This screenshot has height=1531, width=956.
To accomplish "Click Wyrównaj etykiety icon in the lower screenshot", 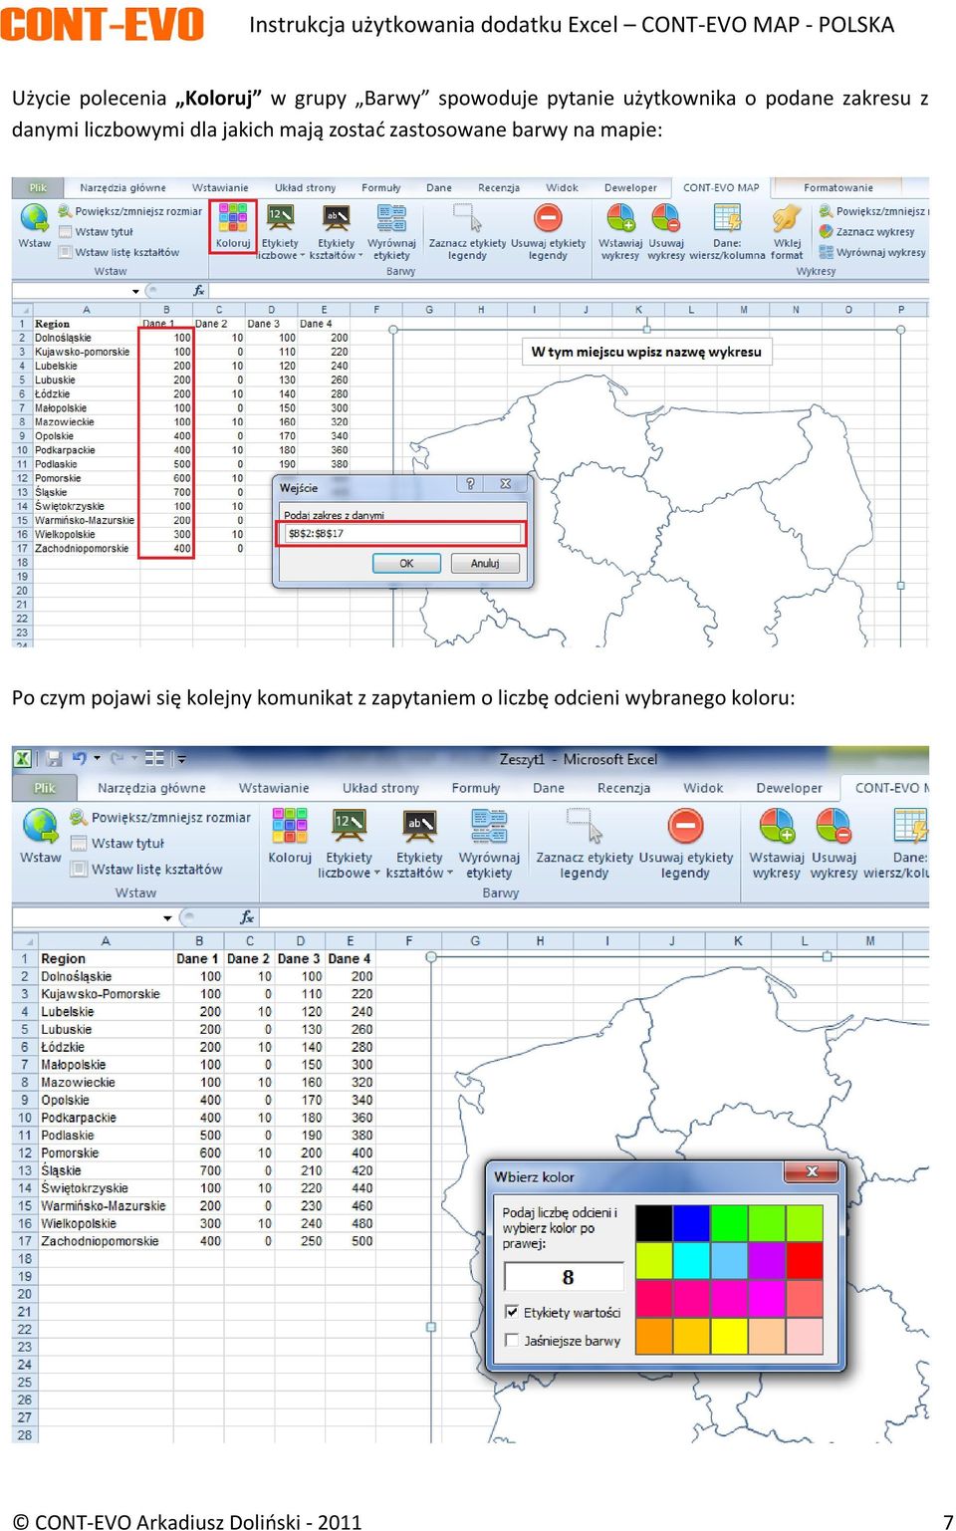I will point(489,826).
